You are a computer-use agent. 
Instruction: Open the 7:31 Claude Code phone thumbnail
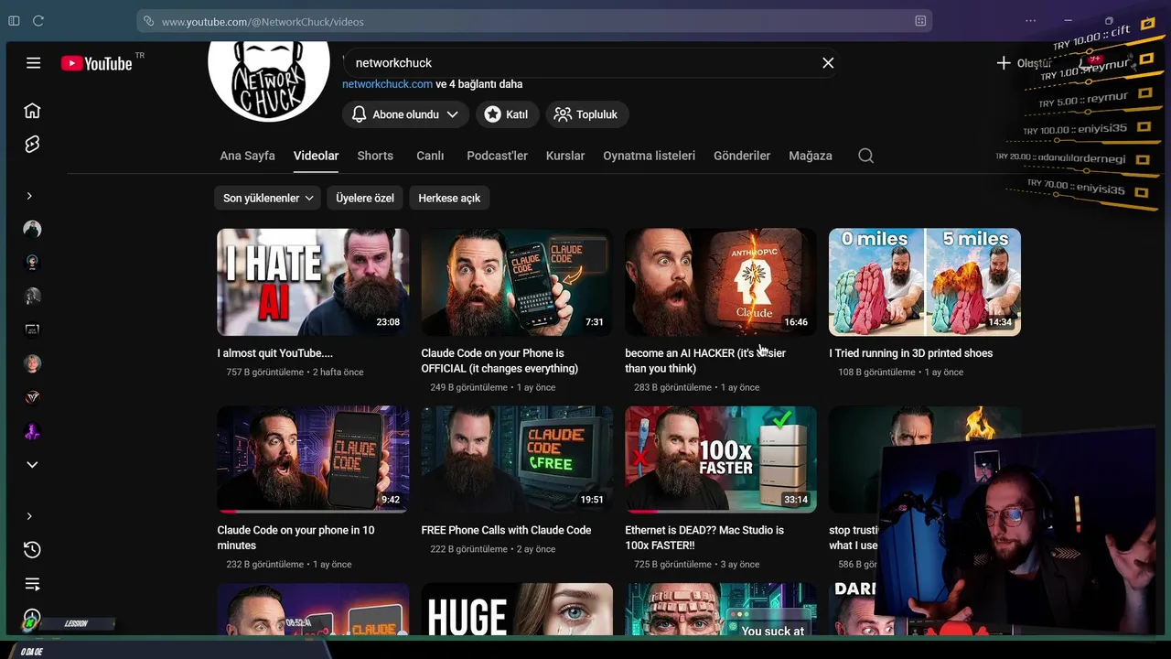(517, 282)
